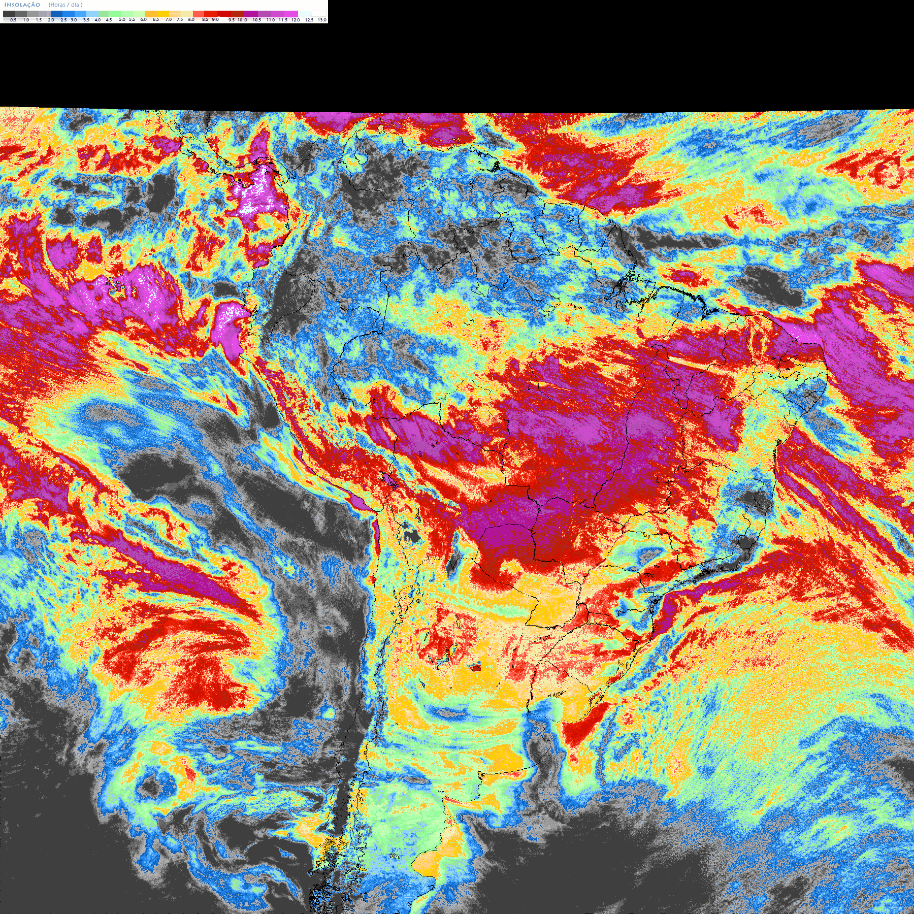Click the 6.5 legend value
Image resolution: width=914 pixels, height=914 pixels.
point(156,19)
